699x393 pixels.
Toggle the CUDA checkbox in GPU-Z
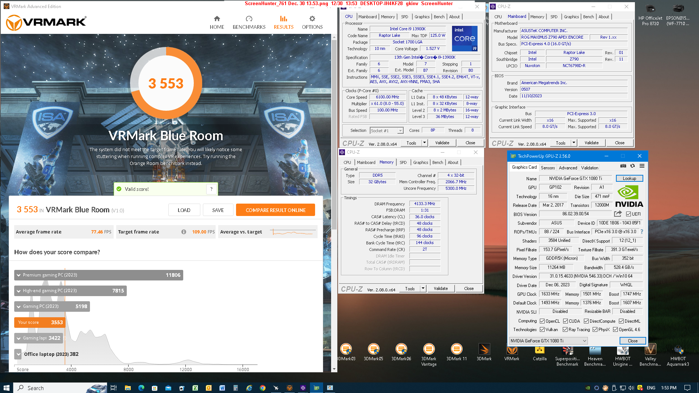(x=565, y=321)
